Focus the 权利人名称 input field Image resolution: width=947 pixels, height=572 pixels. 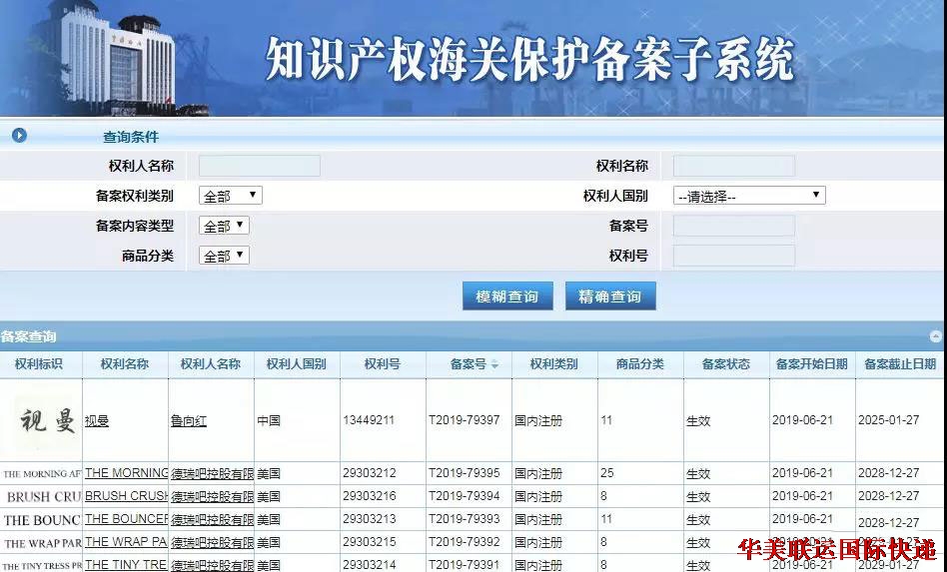coord(260,166)
